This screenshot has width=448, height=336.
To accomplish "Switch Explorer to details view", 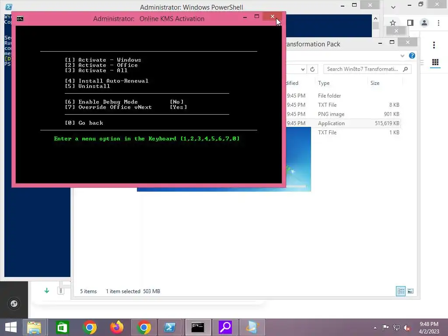I will click(401, 291).
